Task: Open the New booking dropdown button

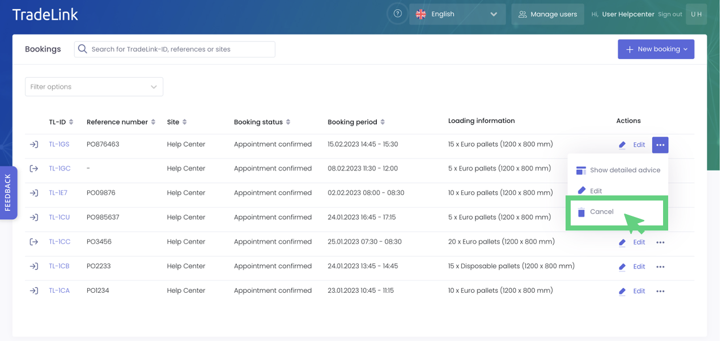Action: pos(656,49)
